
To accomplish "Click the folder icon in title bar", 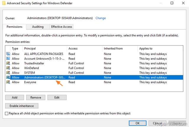I will click(x=4, y=3).
